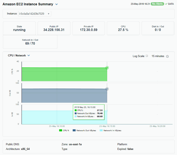Click the dark blue Network Out KBytes legend swatch
This screenshot has height=155, width=177.
(74, 130)
